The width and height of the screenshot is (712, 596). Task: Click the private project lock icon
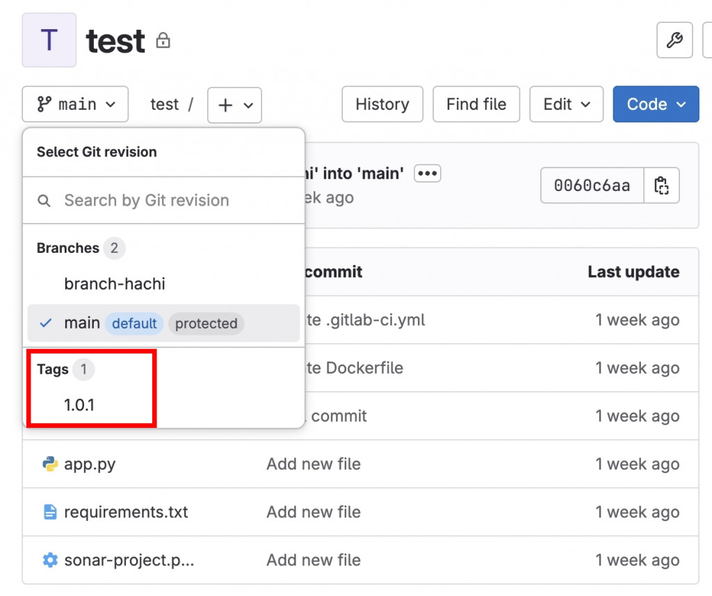163,41
